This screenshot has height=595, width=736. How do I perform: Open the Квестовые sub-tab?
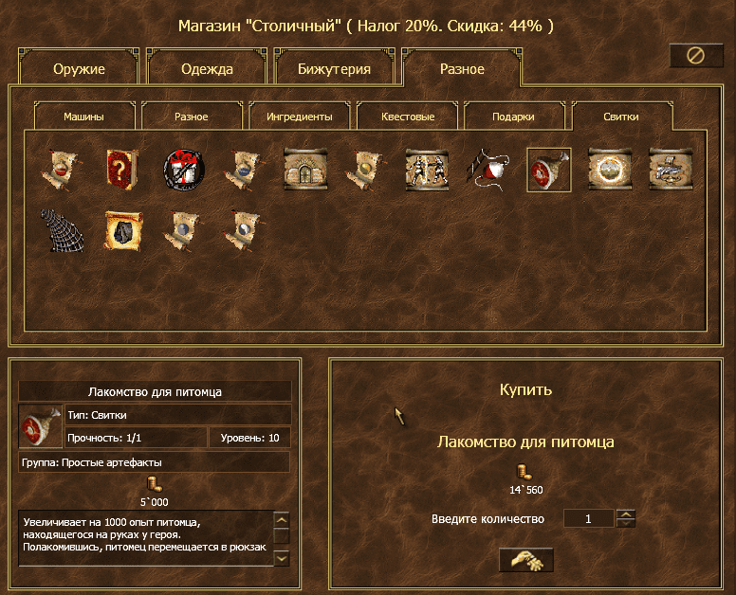click(407, 117)
